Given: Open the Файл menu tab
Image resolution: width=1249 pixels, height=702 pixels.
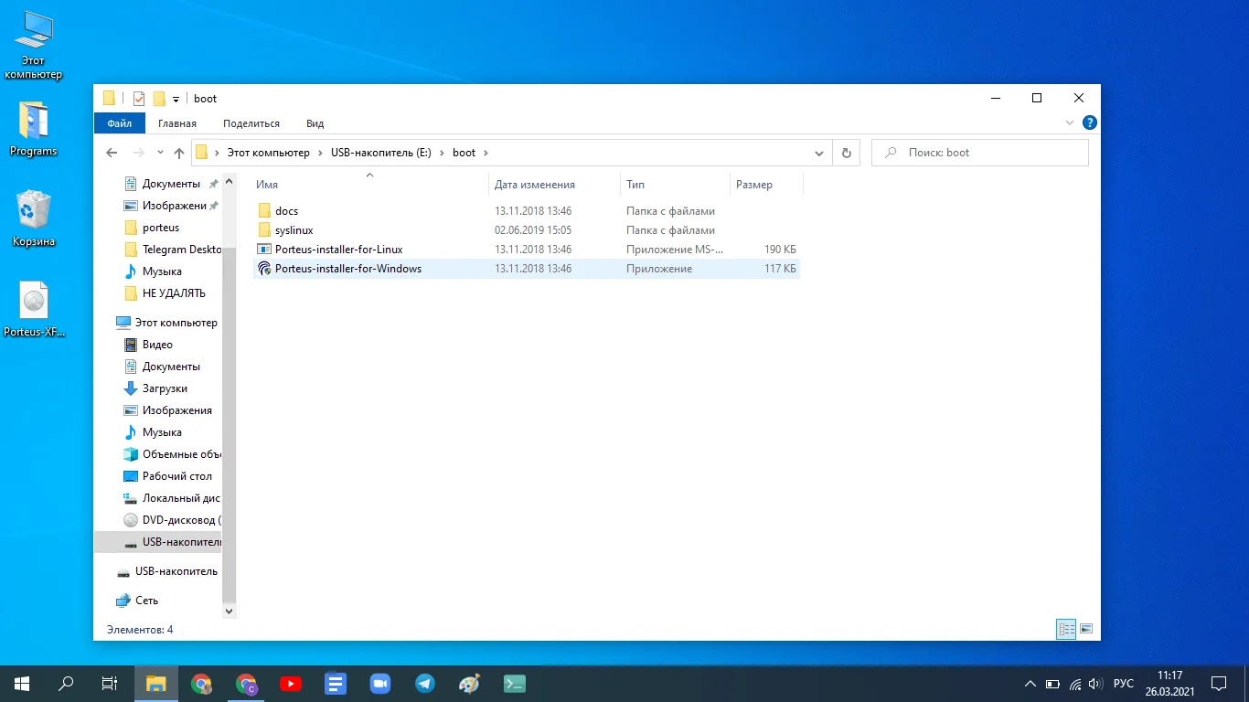Looking at the screenshot, I should pos(119,123).
